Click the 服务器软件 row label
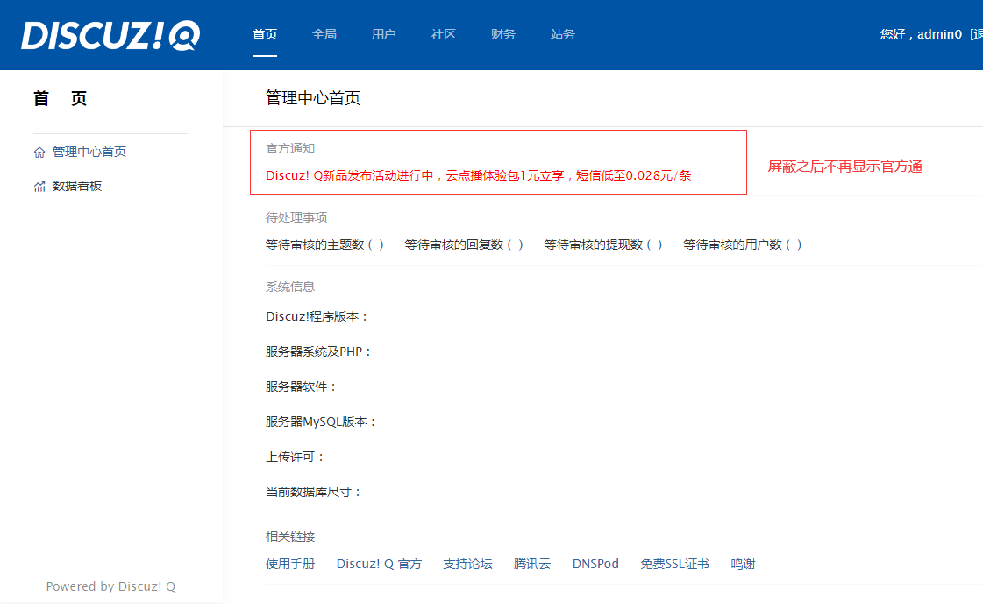 click(x=301, y=387)
